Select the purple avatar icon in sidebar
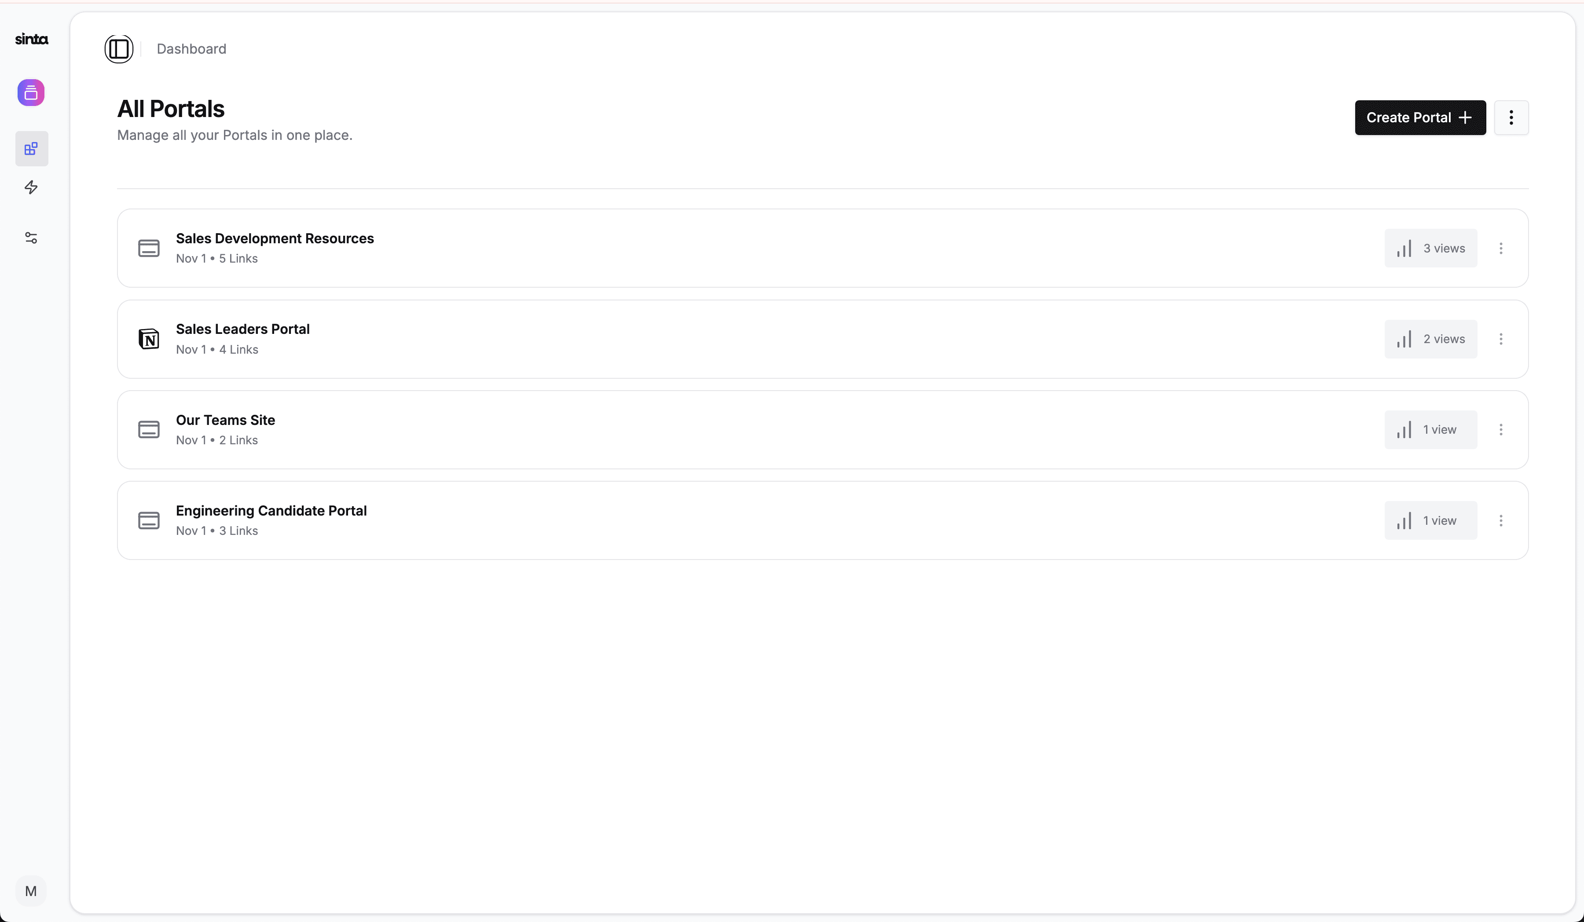 [x=31, y=93]
